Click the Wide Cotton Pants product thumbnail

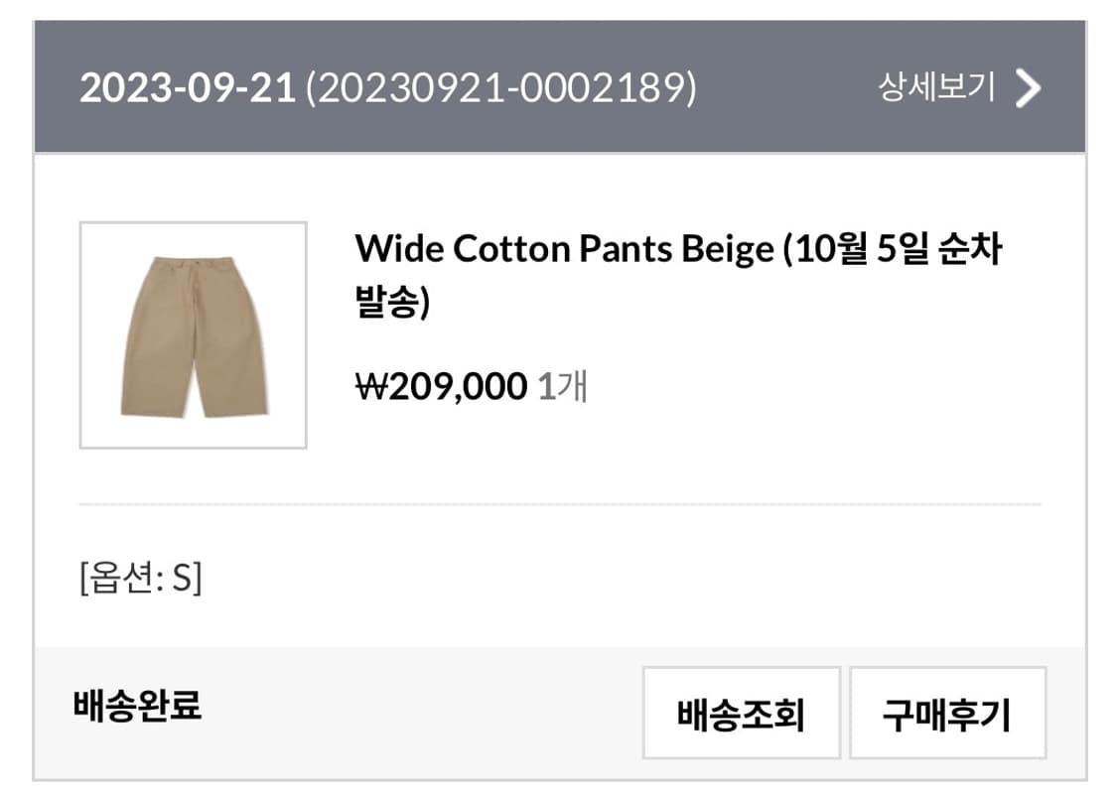click(x=195, y=334)
